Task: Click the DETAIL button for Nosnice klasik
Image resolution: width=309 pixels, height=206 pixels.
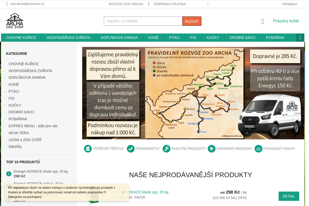Action: [x=289, y=196]
